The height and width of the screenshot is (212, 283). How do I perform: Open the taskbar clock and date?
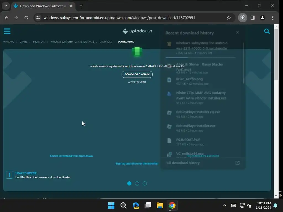click(263, 205)
